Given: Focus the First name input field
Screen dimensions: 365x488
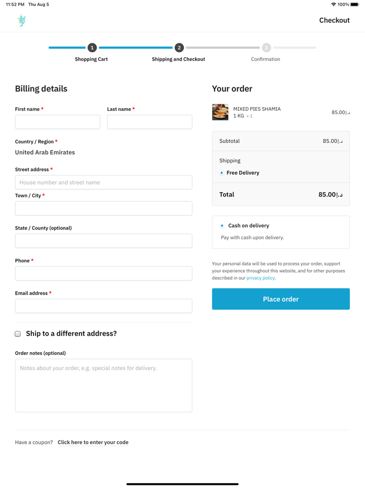Looking at the screenshot, I should (x=57, y=122).
